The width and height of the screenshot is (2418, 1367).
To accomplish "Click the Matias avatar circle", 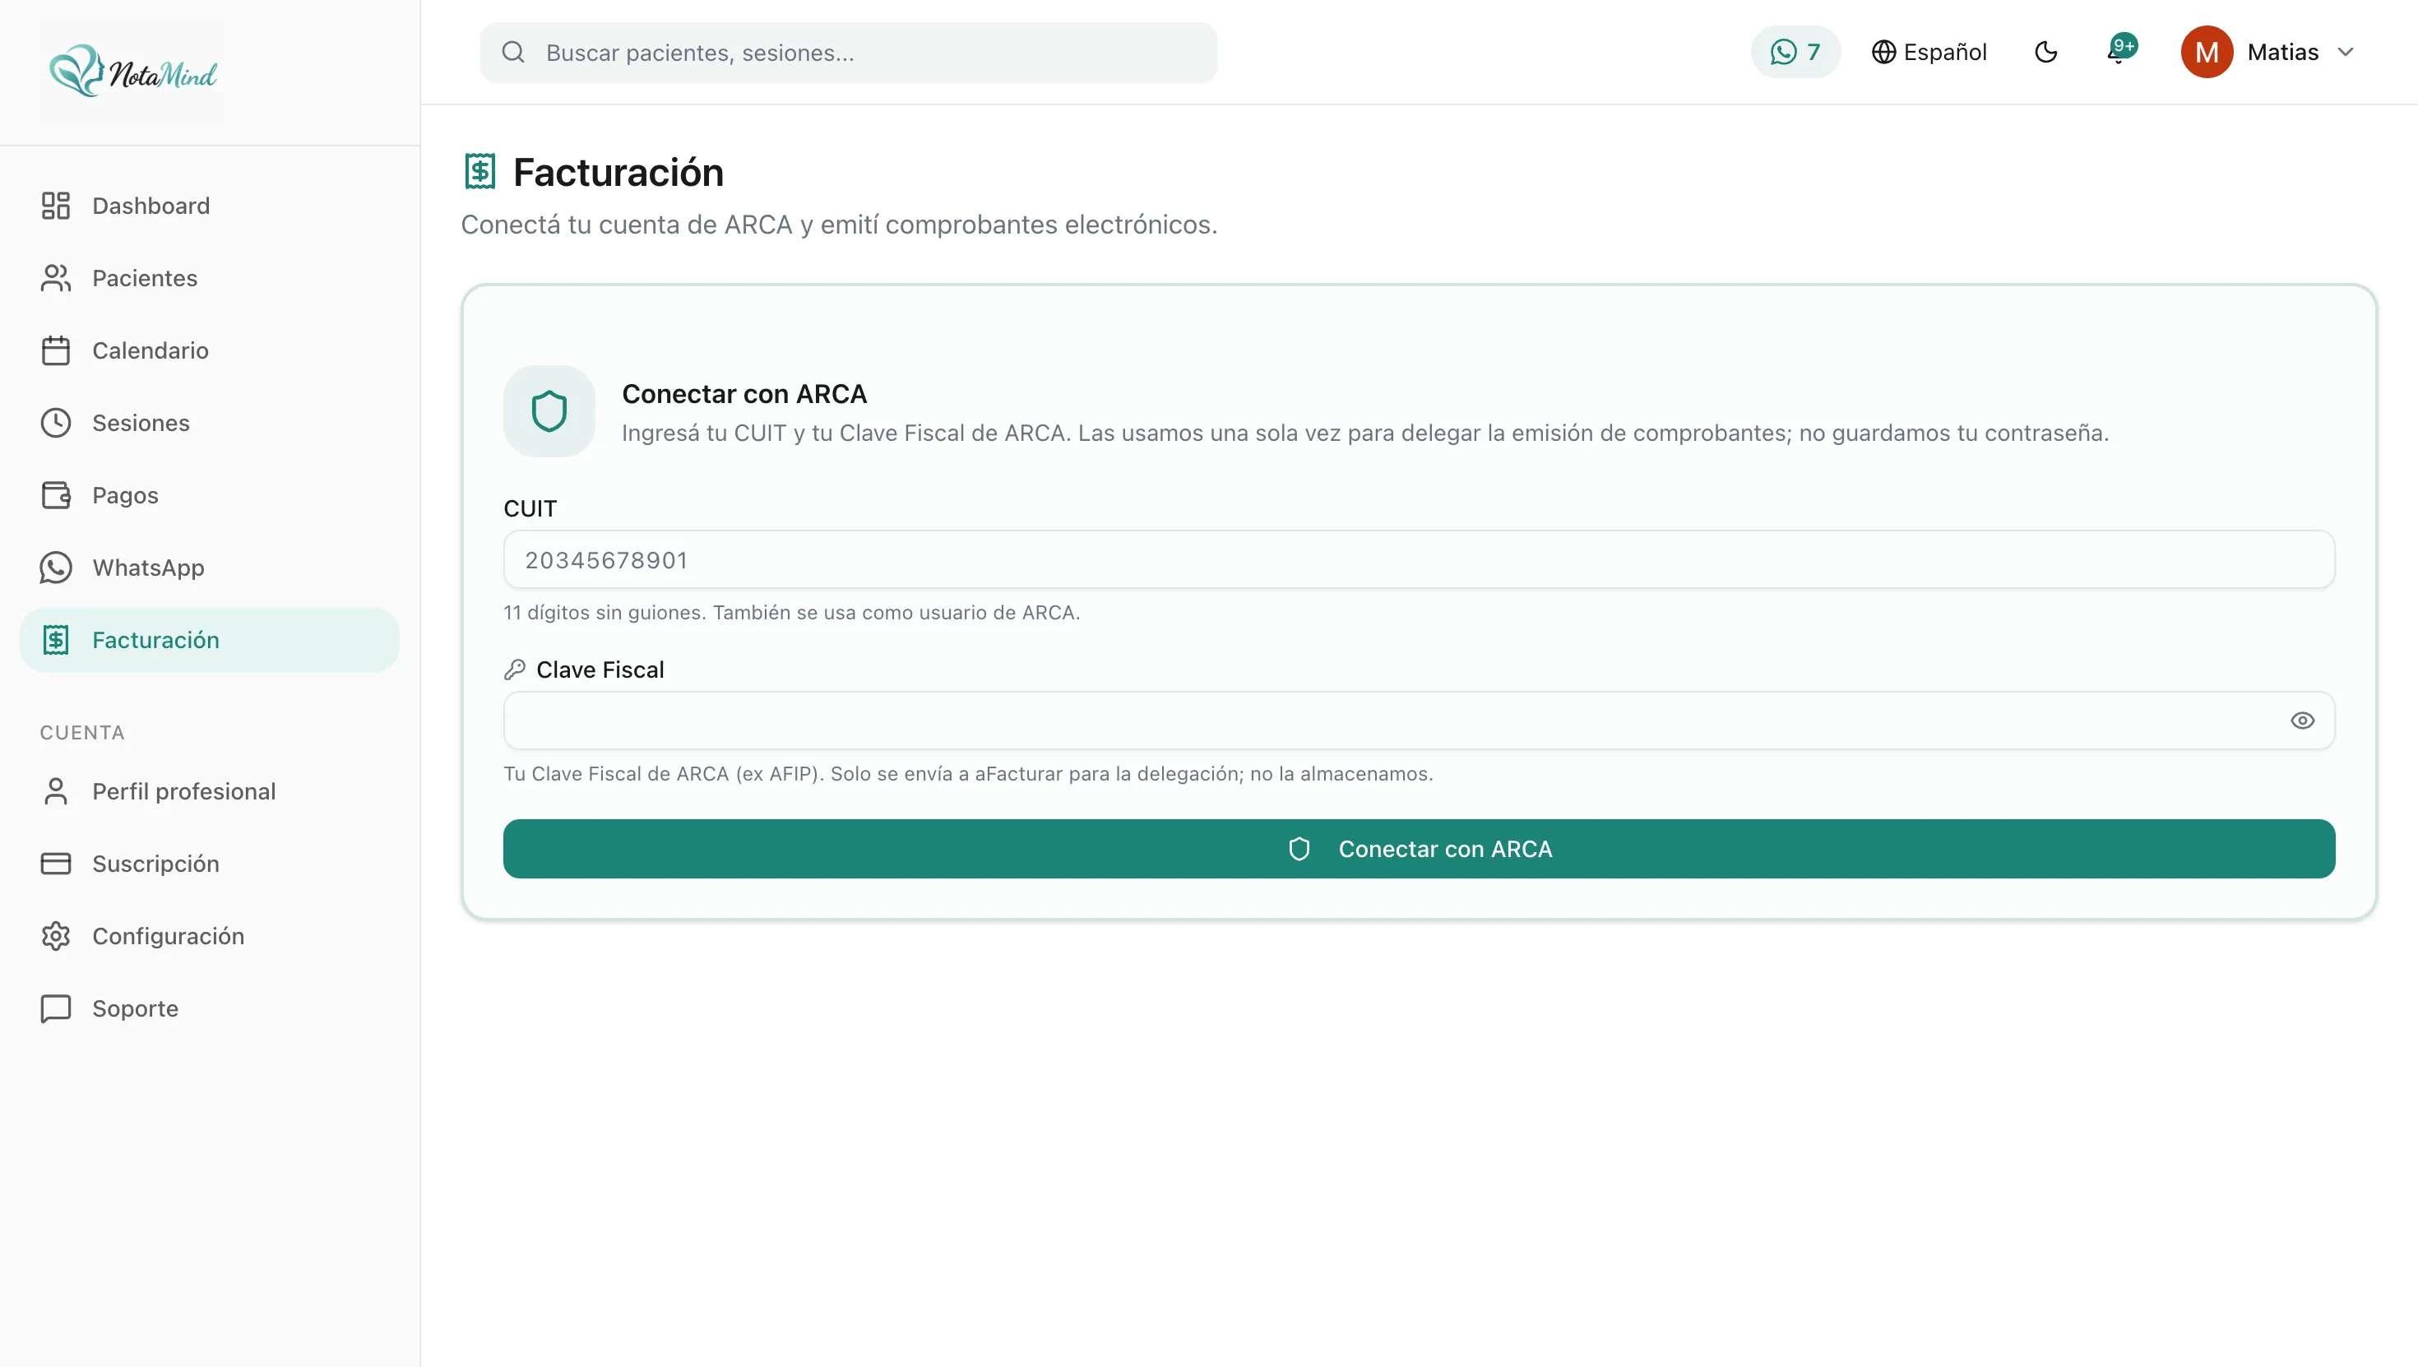I will 2206,52.
